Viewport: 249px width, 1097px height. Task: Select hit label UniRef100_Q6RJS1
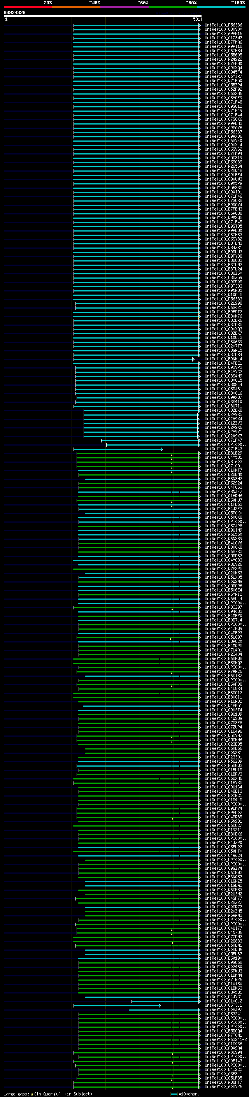(x=223, y=389)
